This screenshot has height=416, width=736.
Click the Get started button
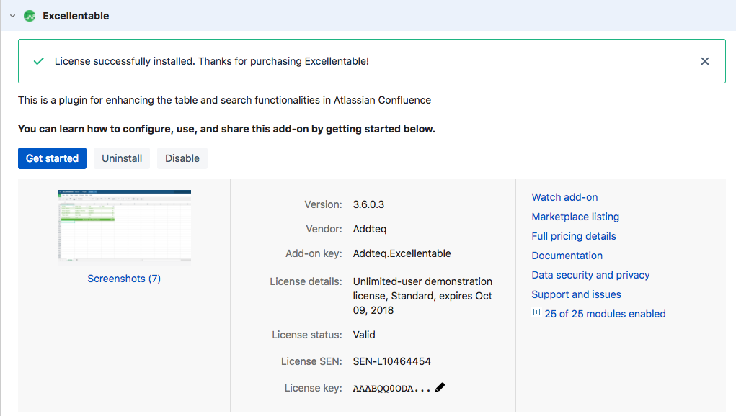point(52,158)
